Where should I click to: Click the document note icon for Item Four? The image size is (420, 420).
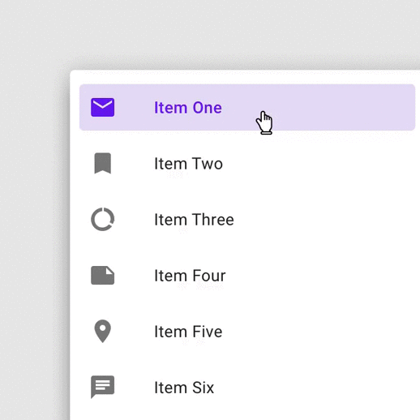(102, 276)
